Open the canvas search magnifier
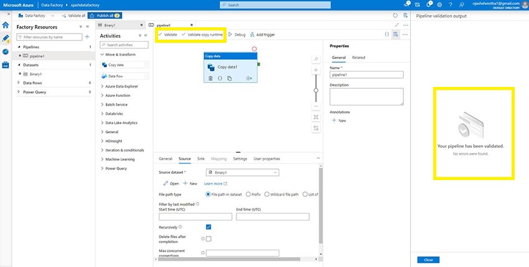Image resolution: width=529 pixels, height=267 pixels. click(x=316, y=59)
